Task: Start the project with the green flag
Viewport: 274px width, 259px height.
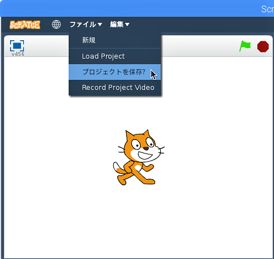Action: coord(244,46)
